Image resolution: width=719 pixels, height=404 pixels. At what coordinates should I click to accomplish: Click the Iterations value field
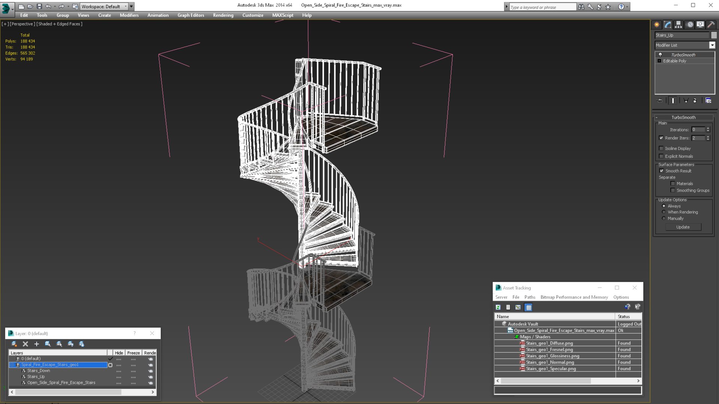pyautogui.click(x=698, y=129)
